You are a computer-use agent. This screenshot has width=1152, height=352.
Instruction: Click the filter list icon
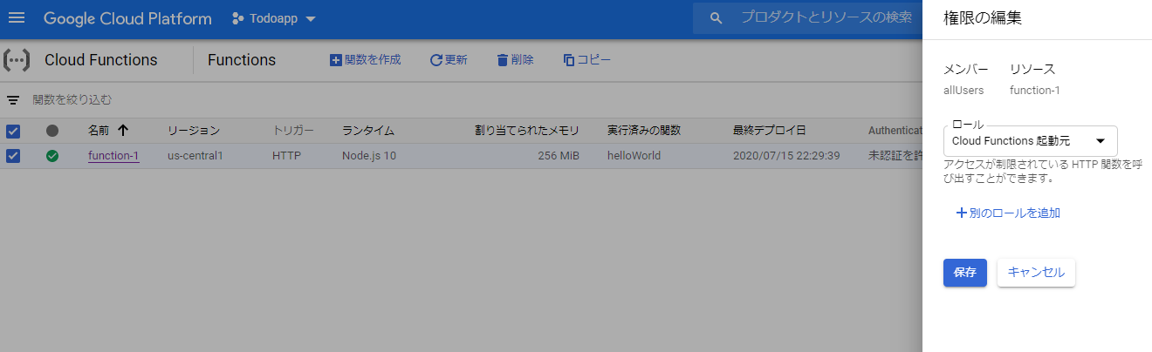(x=13, y=100)
